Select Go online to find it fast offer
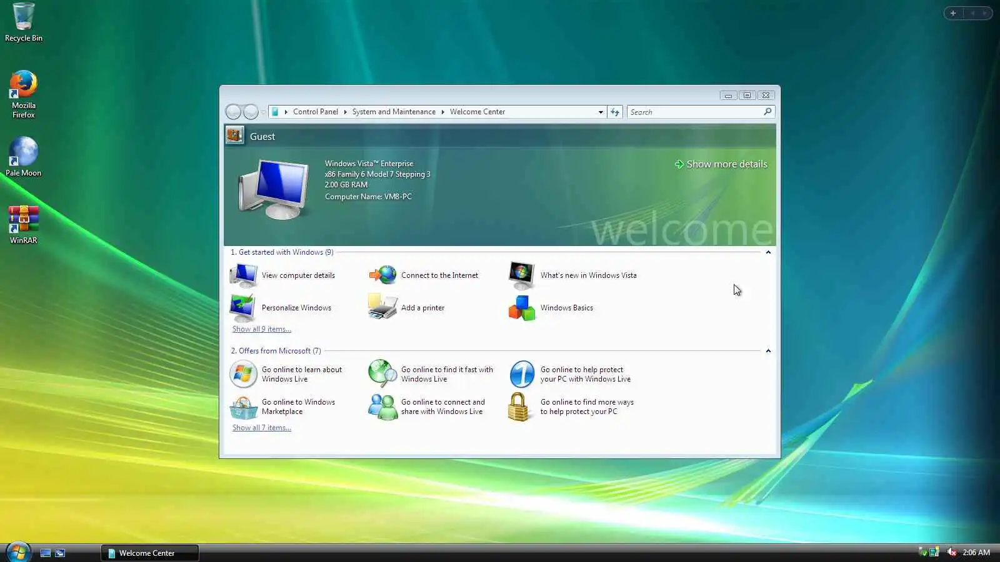The height and width of the screenshot is (562, 1000). click(431, 374)
